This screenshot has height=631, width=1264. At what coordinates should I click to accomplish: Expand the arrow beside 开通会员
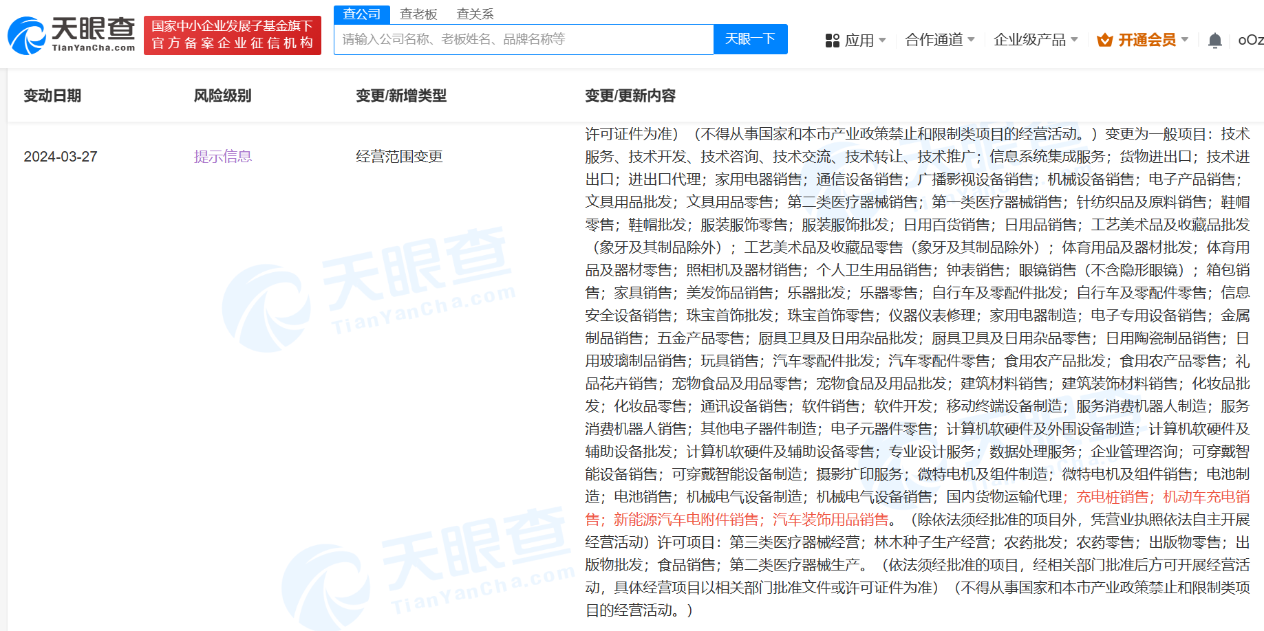1185,40
